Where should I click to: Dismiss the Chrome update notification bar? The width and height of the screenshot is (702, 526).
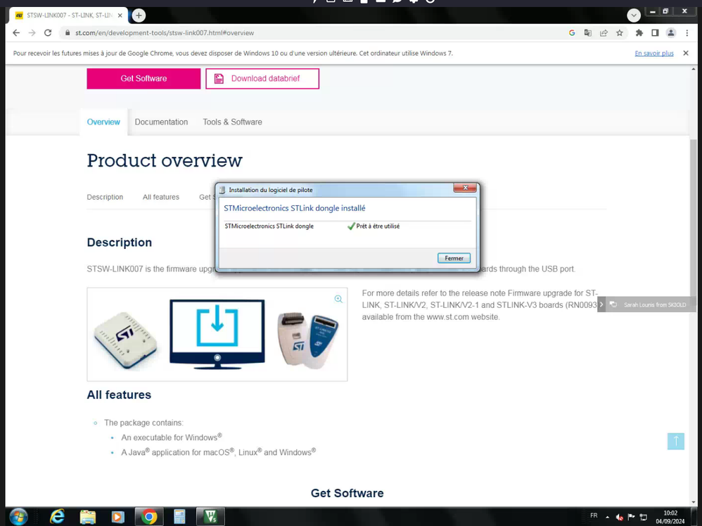[x=685, y=53]
